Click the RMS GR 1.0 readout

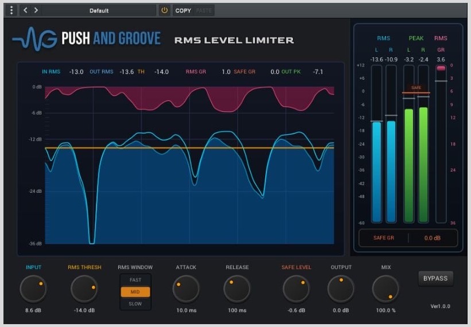pos(208,72)
